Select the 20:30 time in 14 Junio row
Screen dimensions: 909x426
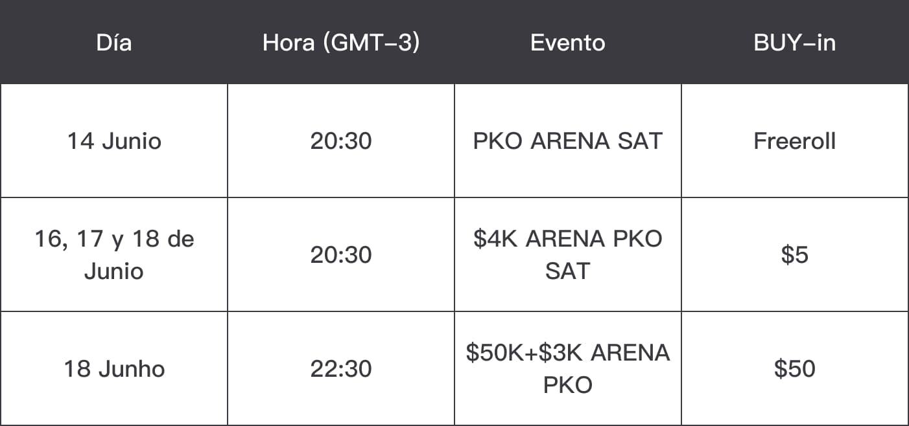pos(341,141)
